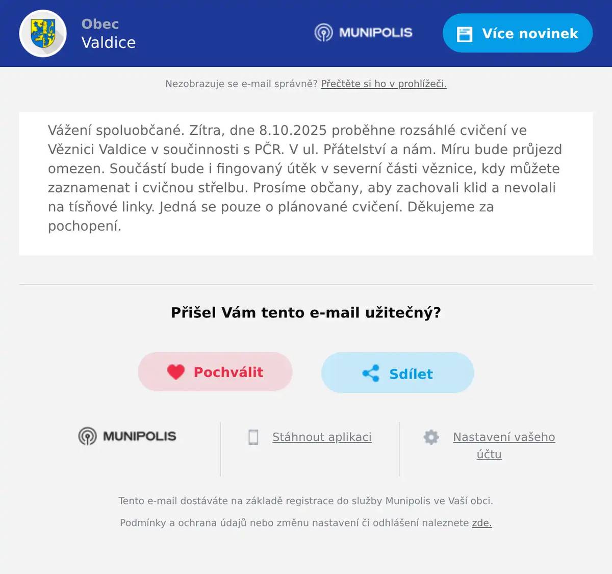Image resolution: width=612 pixels, height=574 pixels.
Task: Click the MUNIPOLIS antenna icon in the header
Action: click(323, 33)
